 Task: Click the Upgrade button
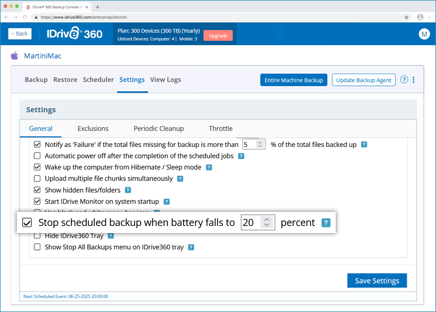(219, 35)
